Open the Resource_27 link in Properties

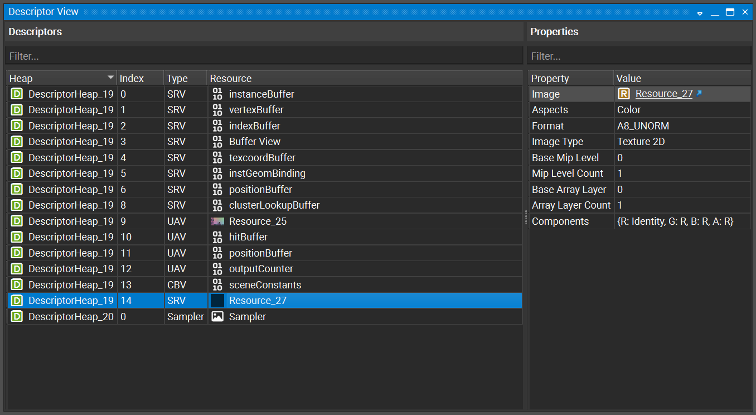[x=663, y=94]
